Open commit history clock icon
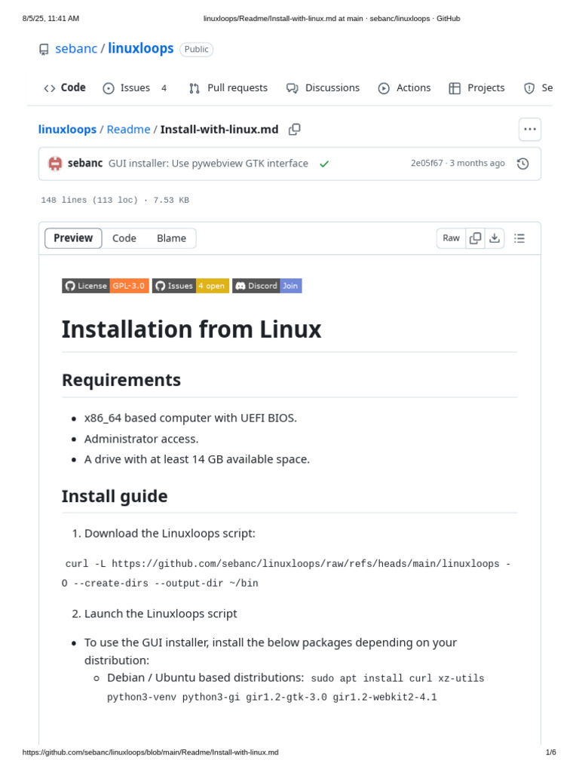 click(522, 164)
